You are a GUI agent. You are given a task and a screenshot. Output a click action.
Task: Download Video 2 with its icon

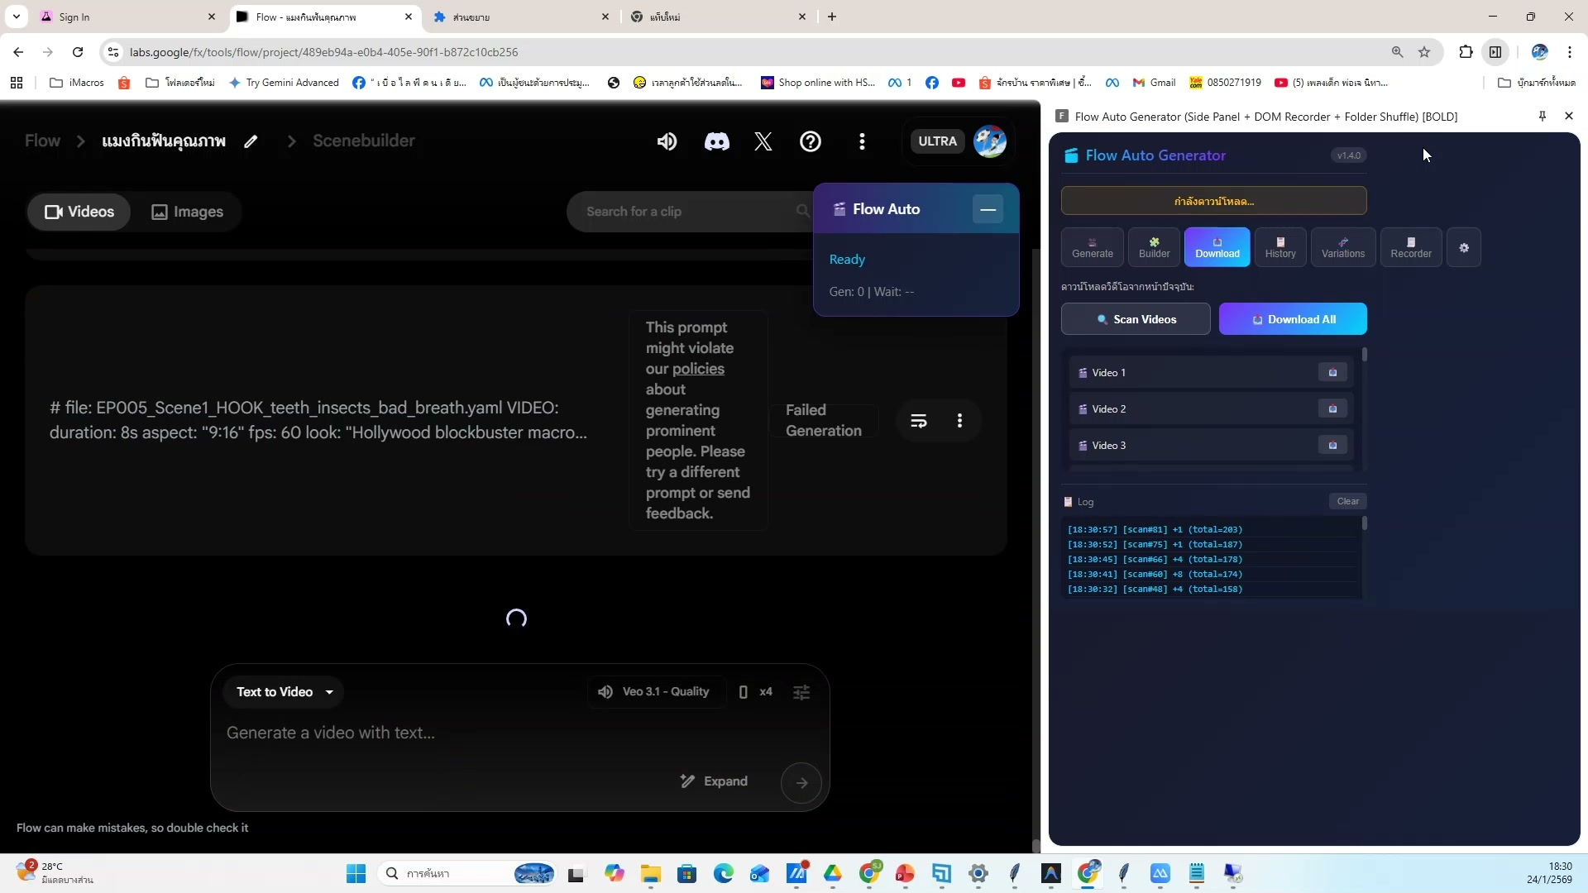click(1332, 409)
